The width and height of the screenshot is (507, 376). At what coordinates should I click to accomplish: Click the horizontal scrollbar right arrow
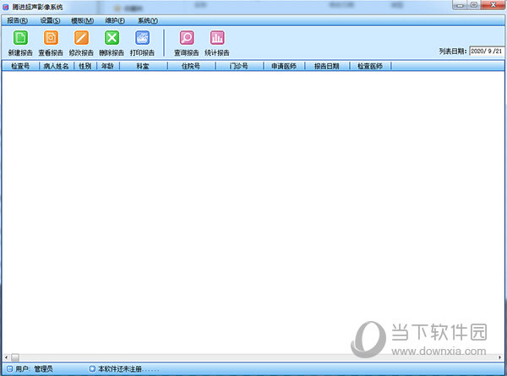click(500, 357)
